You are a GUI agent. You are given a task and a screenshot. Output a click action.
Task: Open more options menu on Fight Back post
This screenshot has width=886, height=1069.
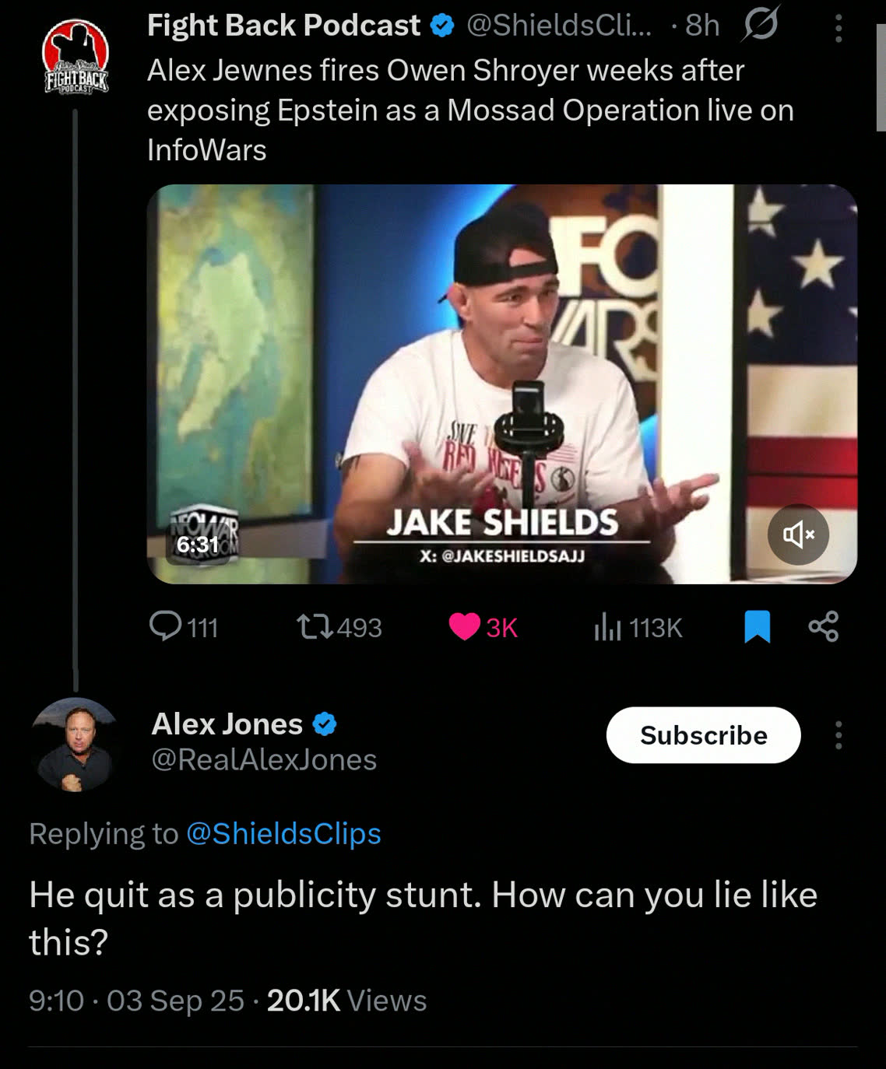839,28
